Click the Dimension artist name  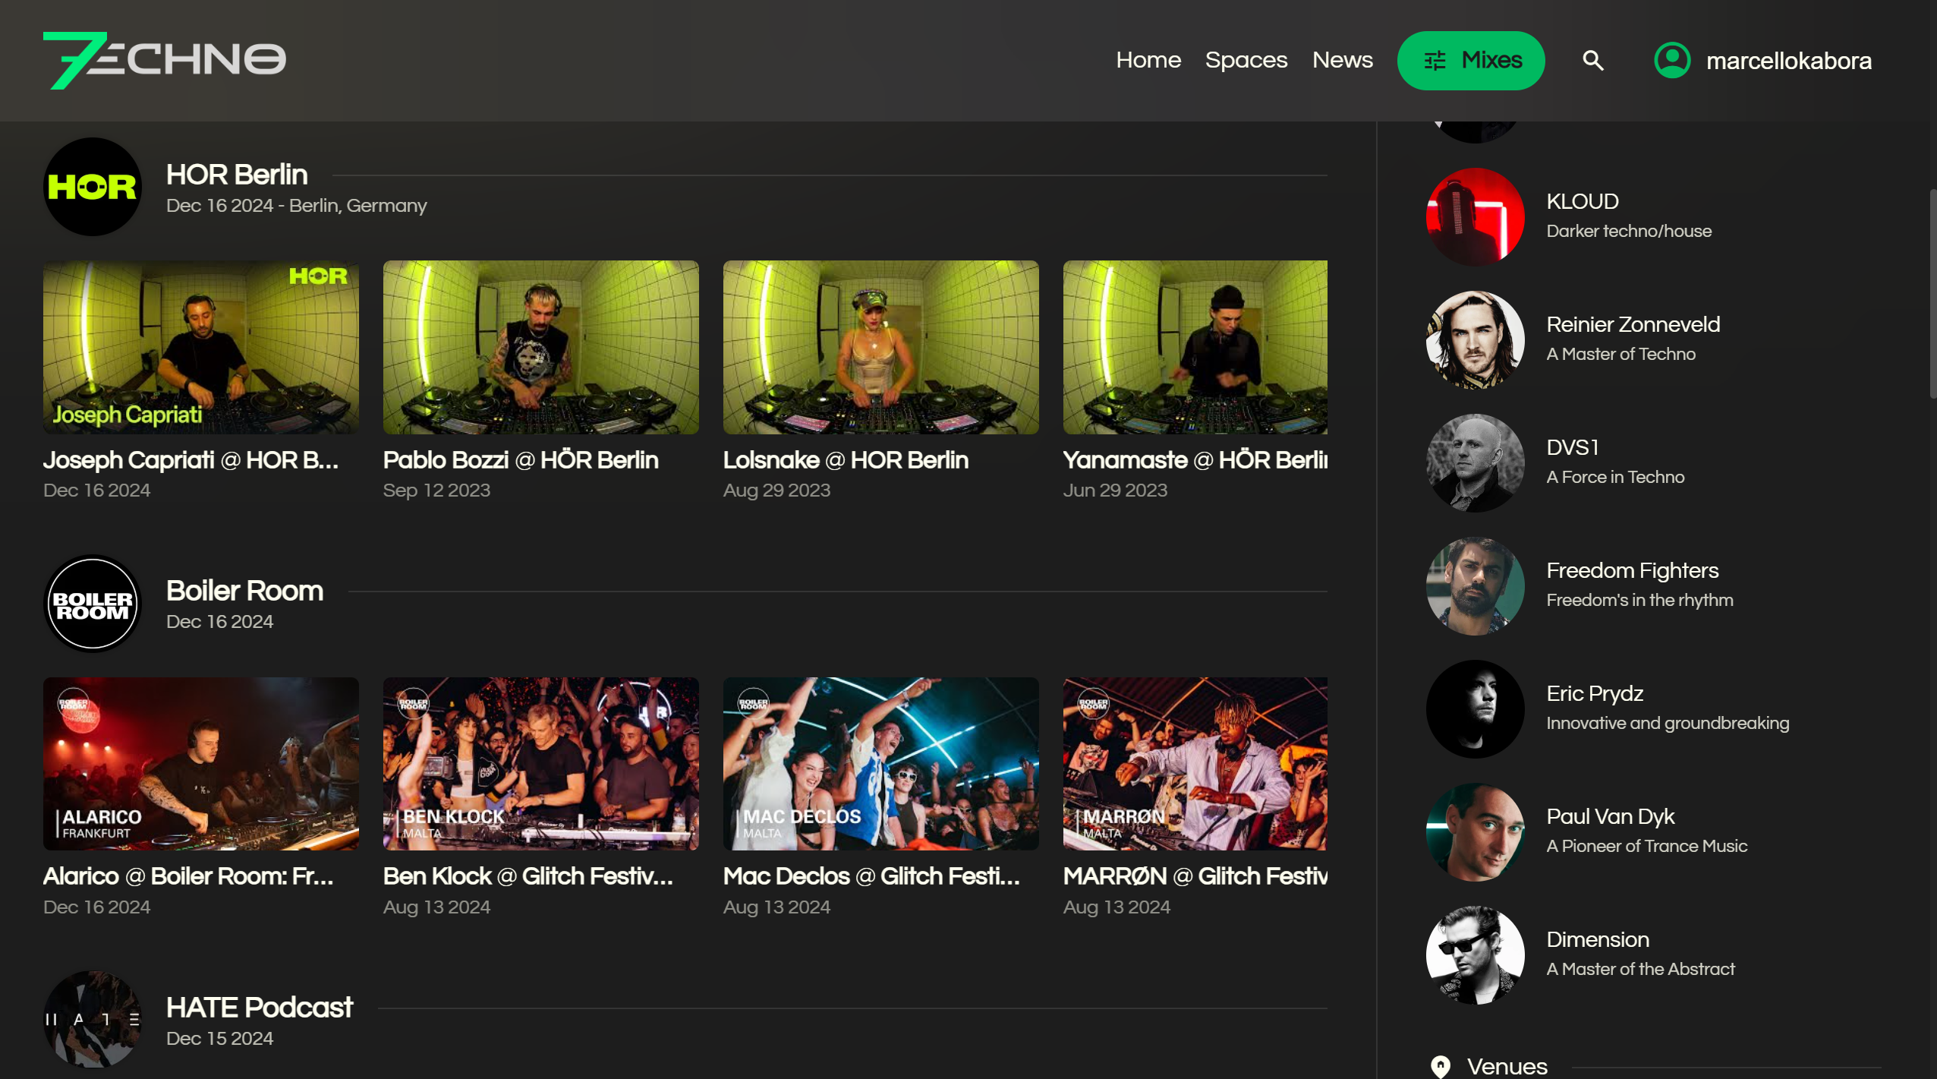tap(1598, 939)
